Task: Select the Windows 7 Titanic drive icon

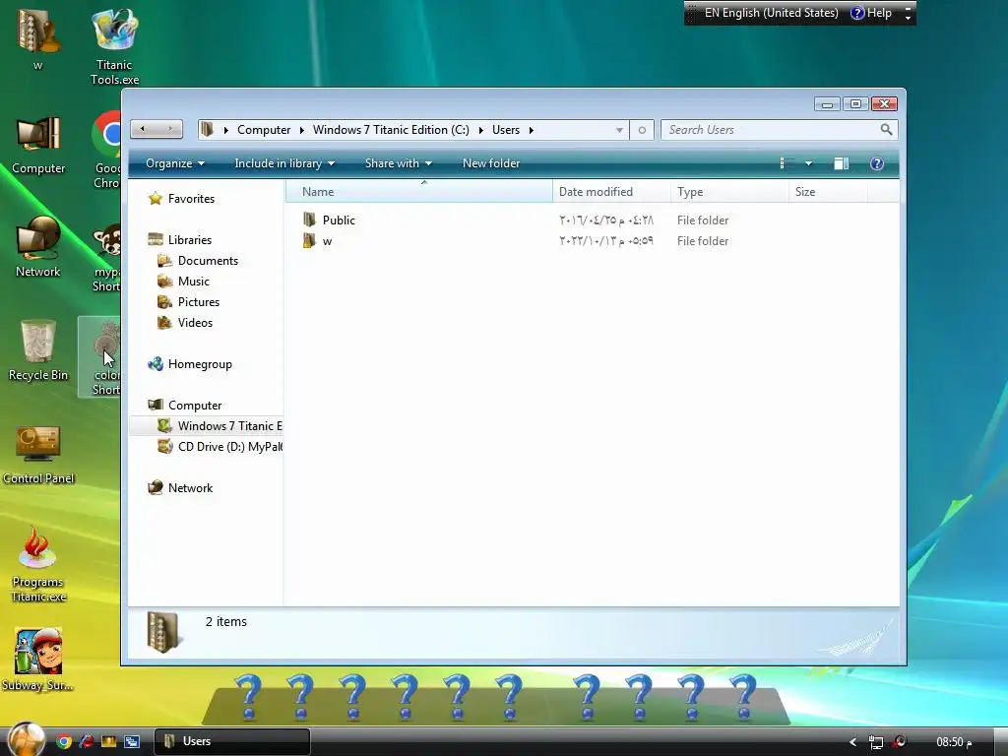Action: tap(165, 425)
